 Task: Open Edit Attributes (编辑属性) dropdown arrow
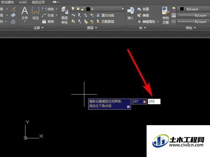(x=158, y=22)
